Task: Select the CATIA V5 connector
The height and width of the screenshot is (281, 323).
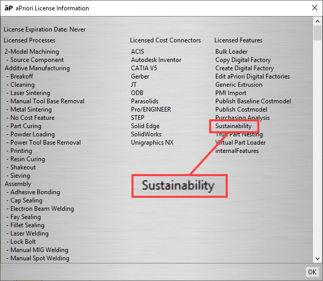Action: (x=144, y=68)
